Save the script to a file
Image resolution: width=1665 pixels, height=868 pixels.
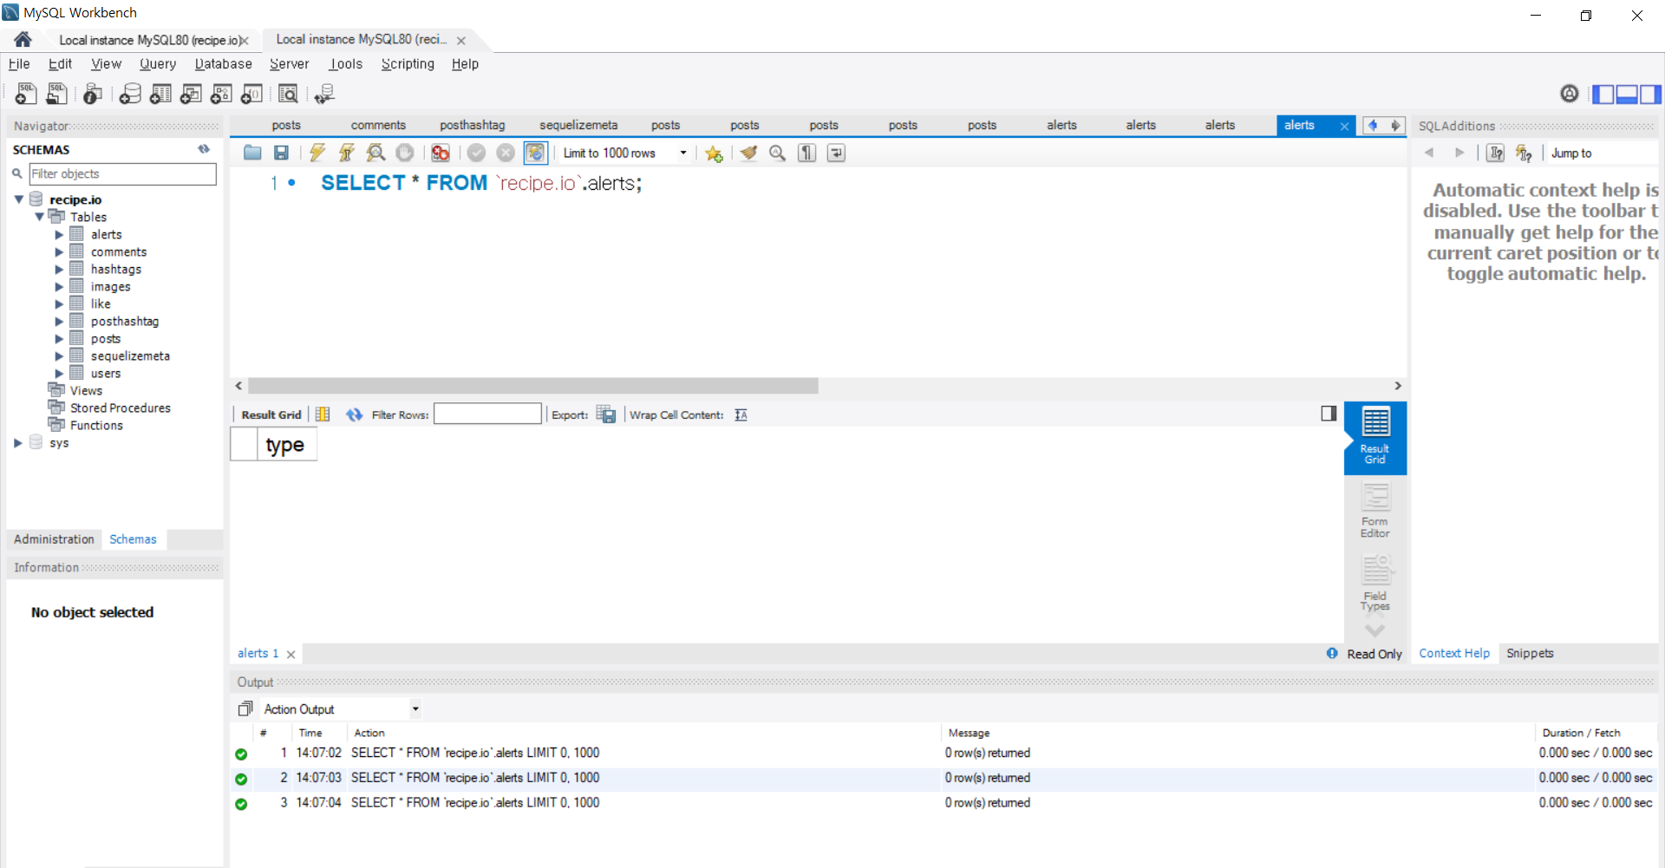click(x=281, y=153)
